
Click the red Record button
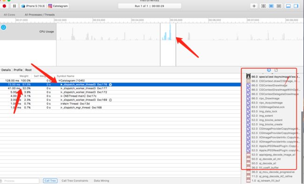pyautogui.click(x=4, y=6)
